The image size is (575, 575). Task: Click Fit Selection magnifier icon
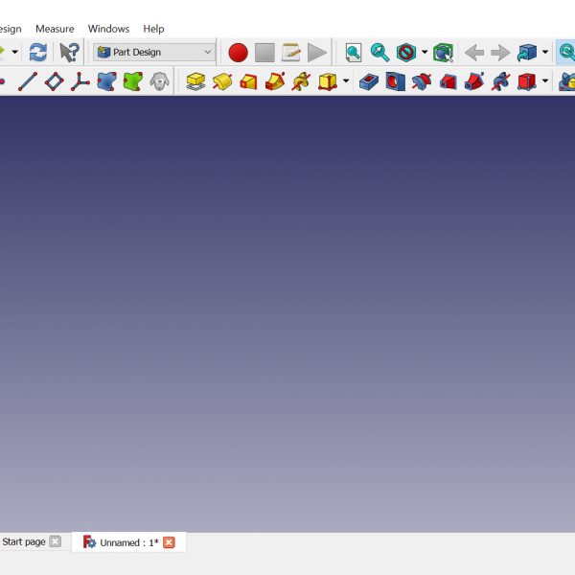(380, 53)
